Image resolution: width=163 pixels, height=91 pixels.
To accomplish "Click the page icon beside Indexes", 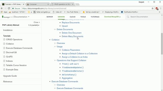I will [x=4, y=61].
